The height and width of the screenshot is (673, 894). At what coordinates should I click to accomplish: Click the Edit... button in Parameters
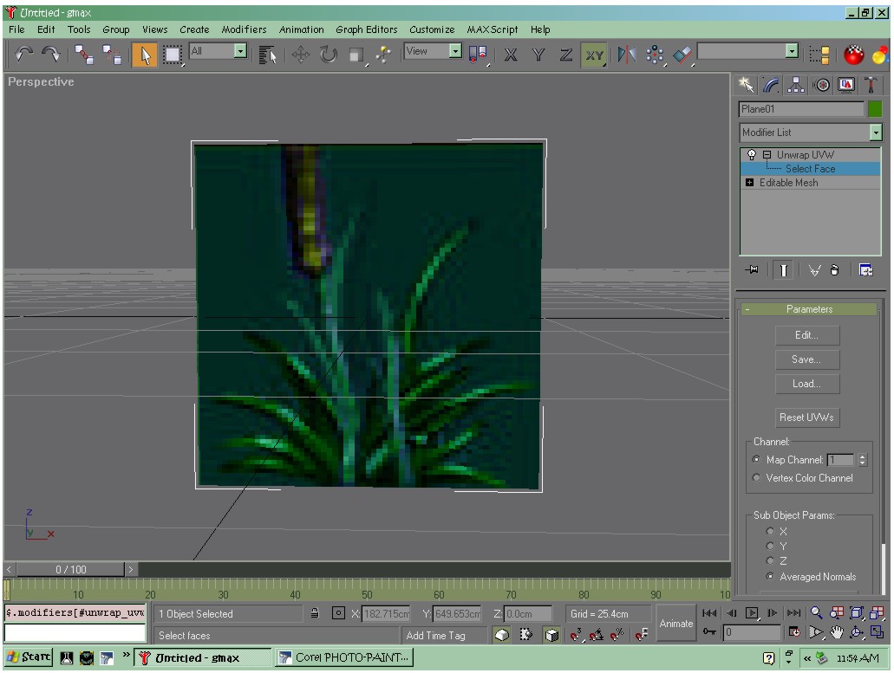click(806, 335)
